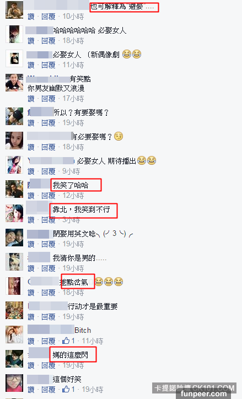This screenshot has width=242, height=399.
Task: Click thumbs-up like count on "Bitch" comment
Action: pyautogui.click(x=69, y=341)
